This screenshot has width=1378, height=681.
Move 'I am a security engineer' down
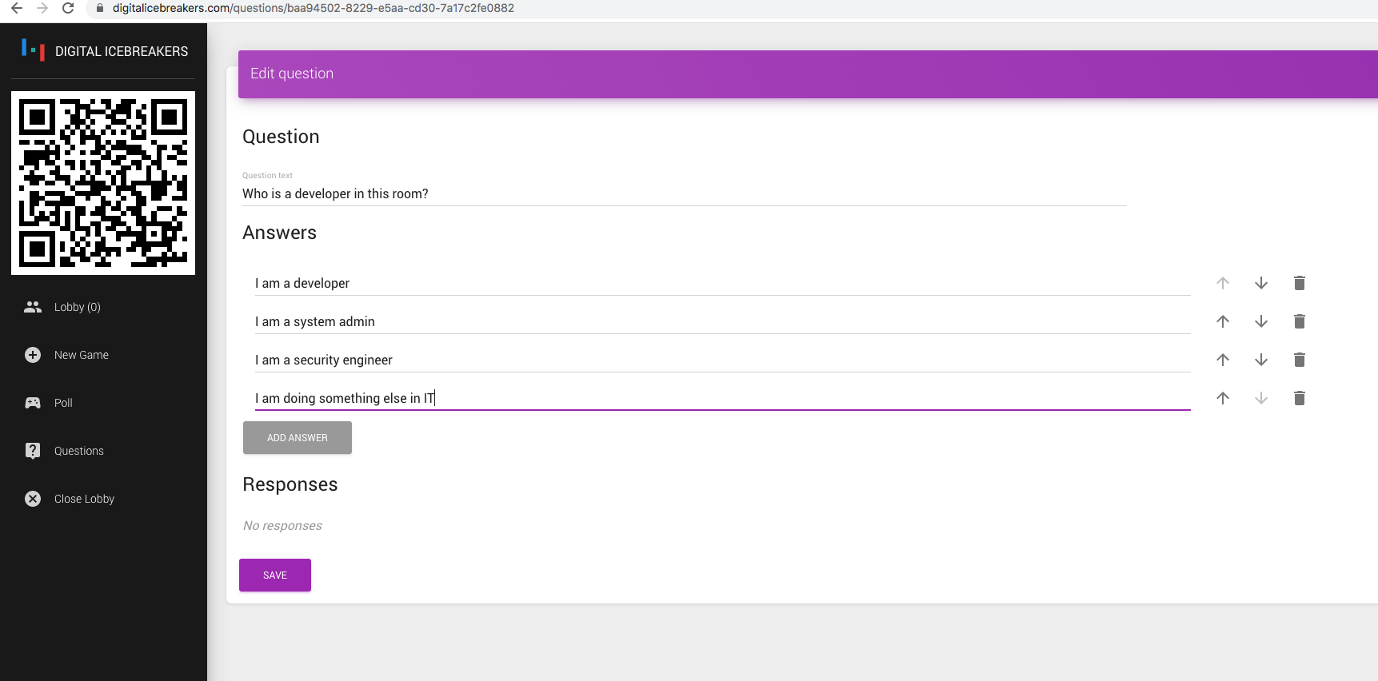[x=1261, y=360]
